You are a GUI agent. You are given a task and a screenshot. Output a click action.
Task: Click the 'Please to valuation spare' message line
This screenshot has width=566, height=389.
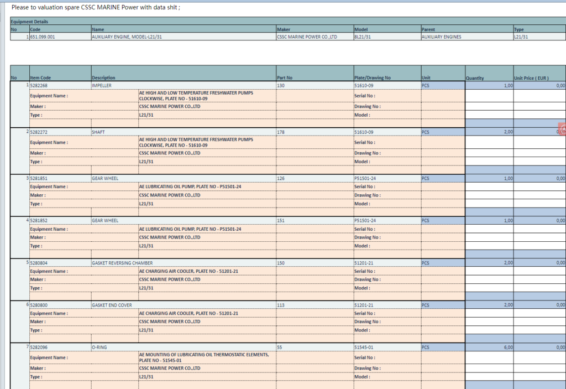(x=96, y=7)
